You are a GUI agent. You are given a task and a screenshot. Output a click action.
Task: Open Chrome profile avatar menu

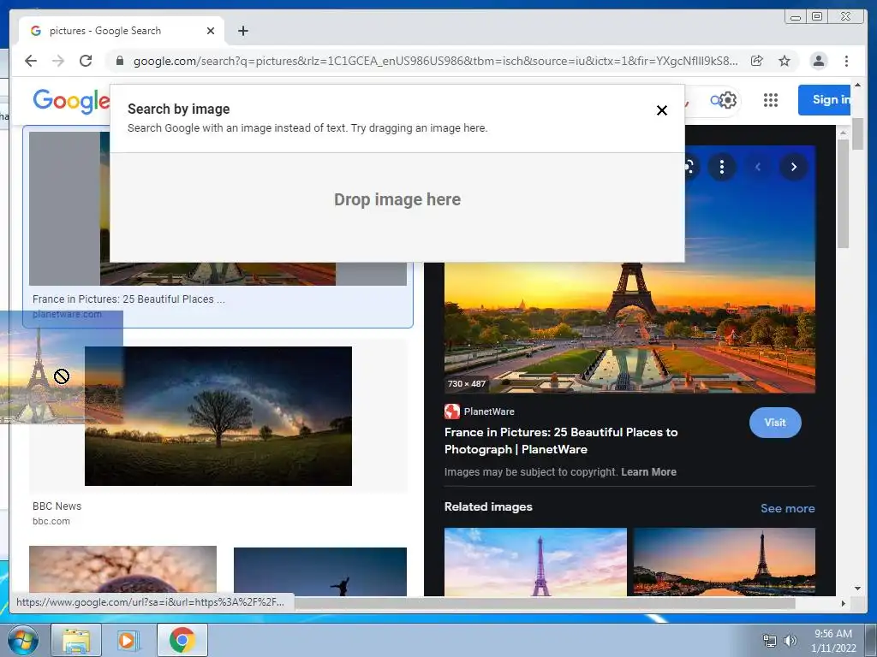[818, 61]
